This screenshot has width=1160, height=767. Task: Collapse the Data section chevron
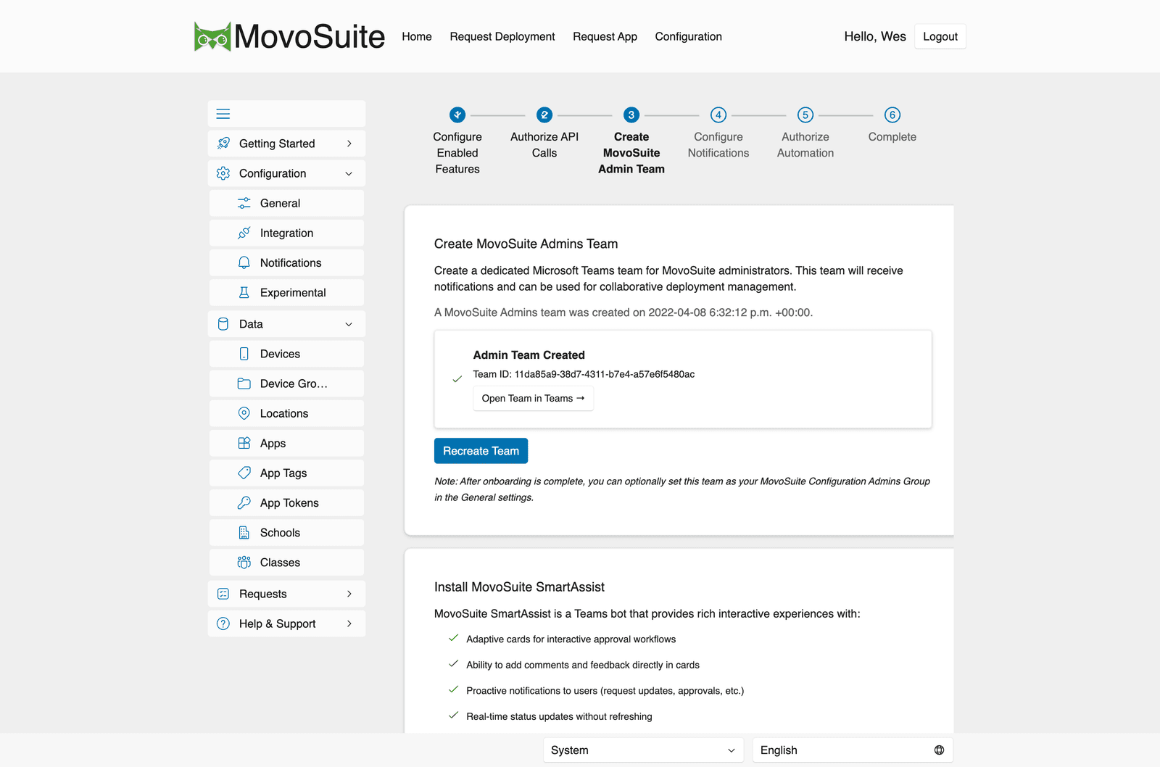tap(349, 324)
